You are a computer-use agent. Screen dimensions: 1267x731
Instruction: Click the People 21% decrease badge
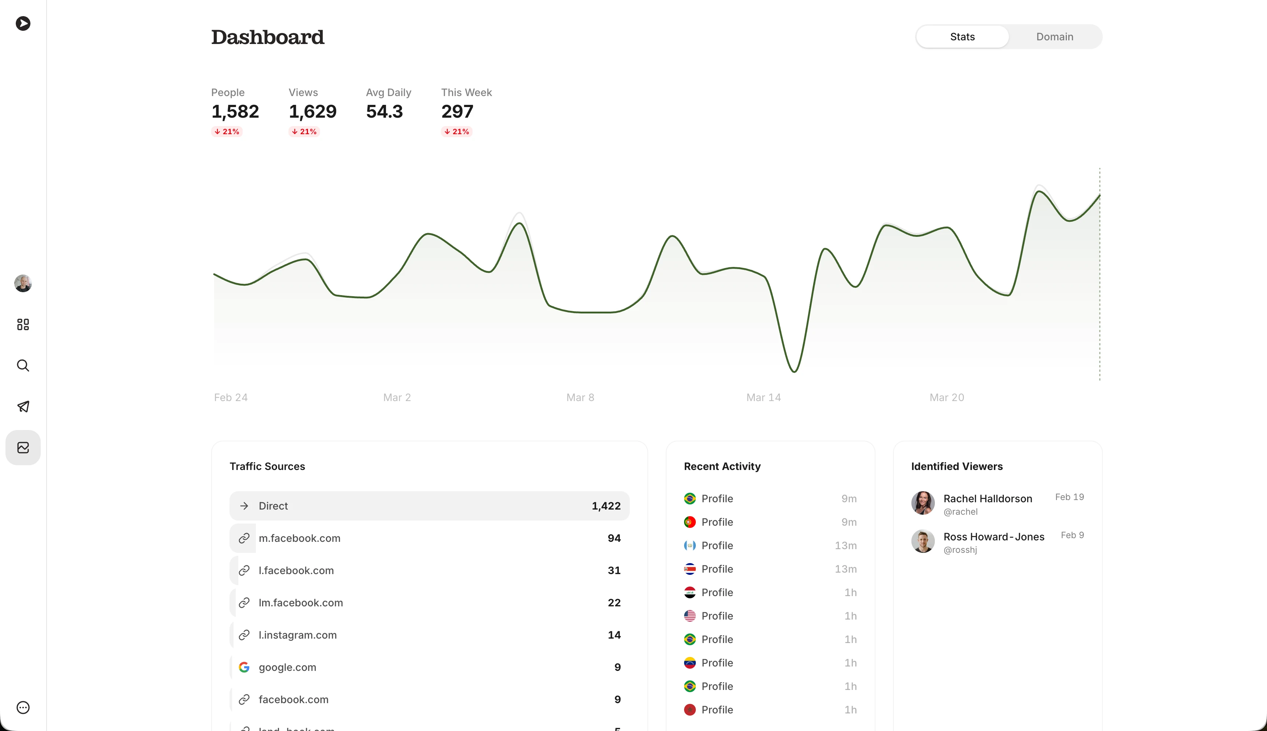(x=227, y=132)
